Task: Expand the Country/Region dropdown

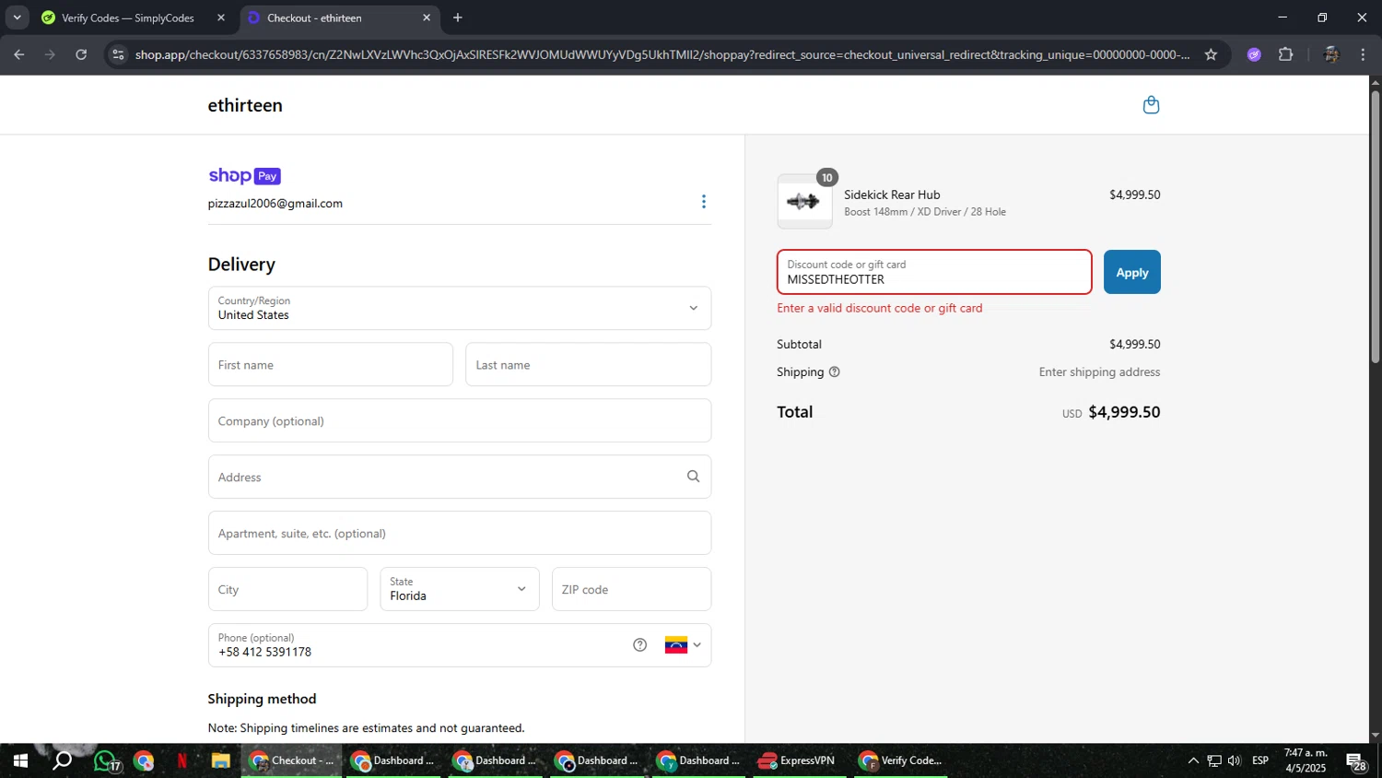Action: (x=460, y=308)
